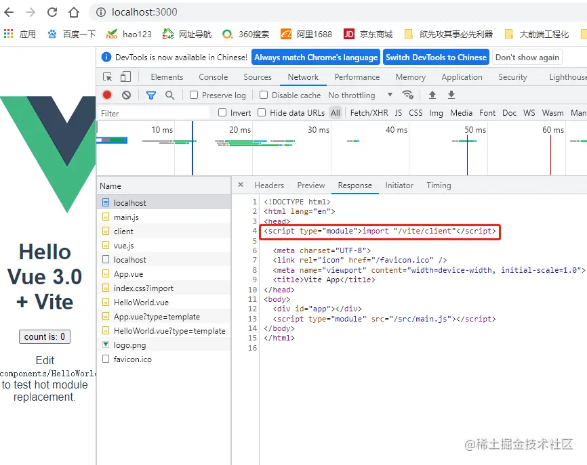Reload the page with the refresh icon
587x465 pixels.
pyautogui.click(x=52, y=12)
